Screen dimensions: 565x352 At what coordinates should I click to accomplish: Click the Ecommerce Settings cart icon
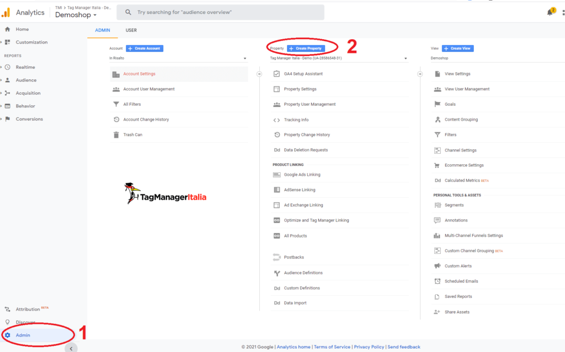click(437, 165)
